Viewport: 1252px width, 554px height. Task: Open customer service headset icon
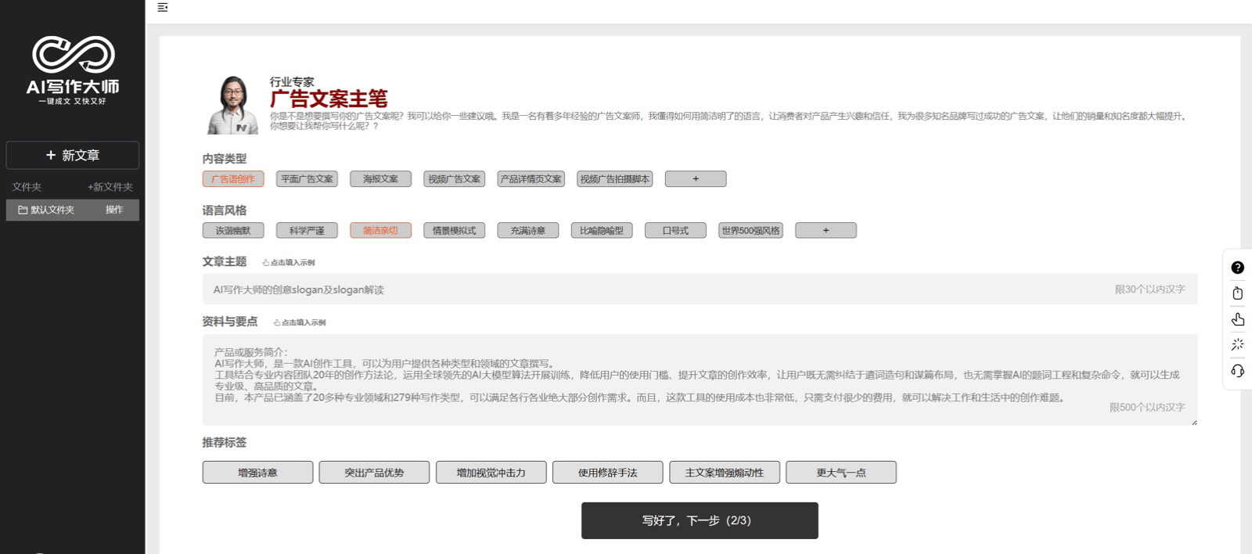(1237, 371)
